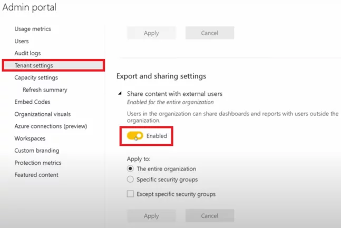
Task: Open Usage metrics in the admin menu
Action: click(x=33, y=29)
